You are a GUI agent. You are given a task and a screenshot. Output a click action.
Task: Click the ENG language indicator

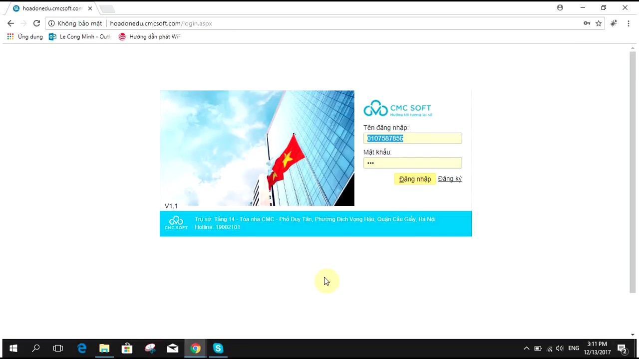pos(574,348)
